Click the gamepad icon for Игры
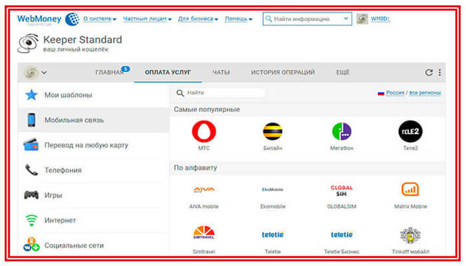Viewport: 466px width, 266px height. coord(31,195)
